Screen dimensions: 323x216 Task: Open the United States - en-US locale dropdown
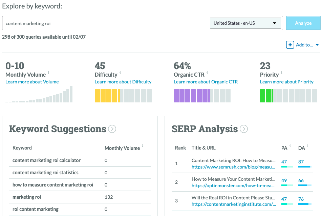click(x=245, y=23)
